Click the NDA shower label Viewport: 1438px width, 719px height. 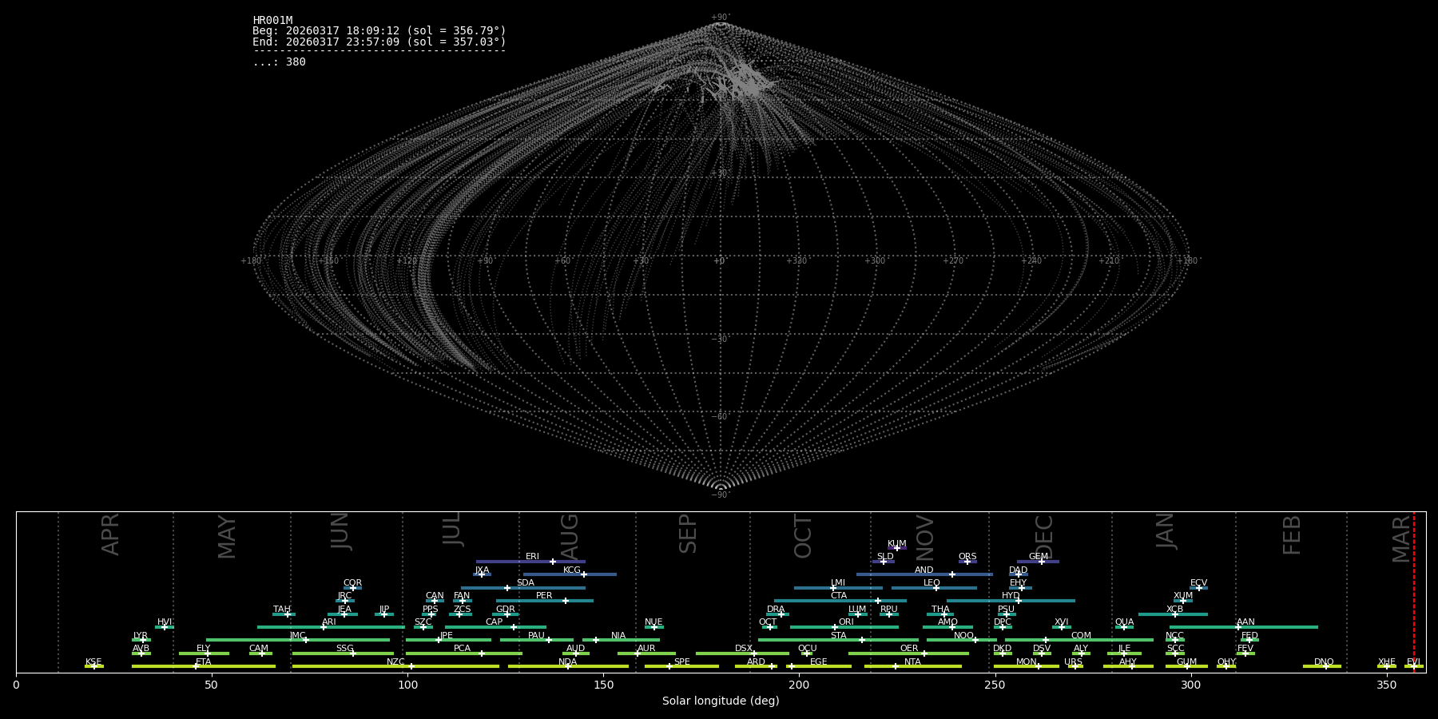click(568, 662)
